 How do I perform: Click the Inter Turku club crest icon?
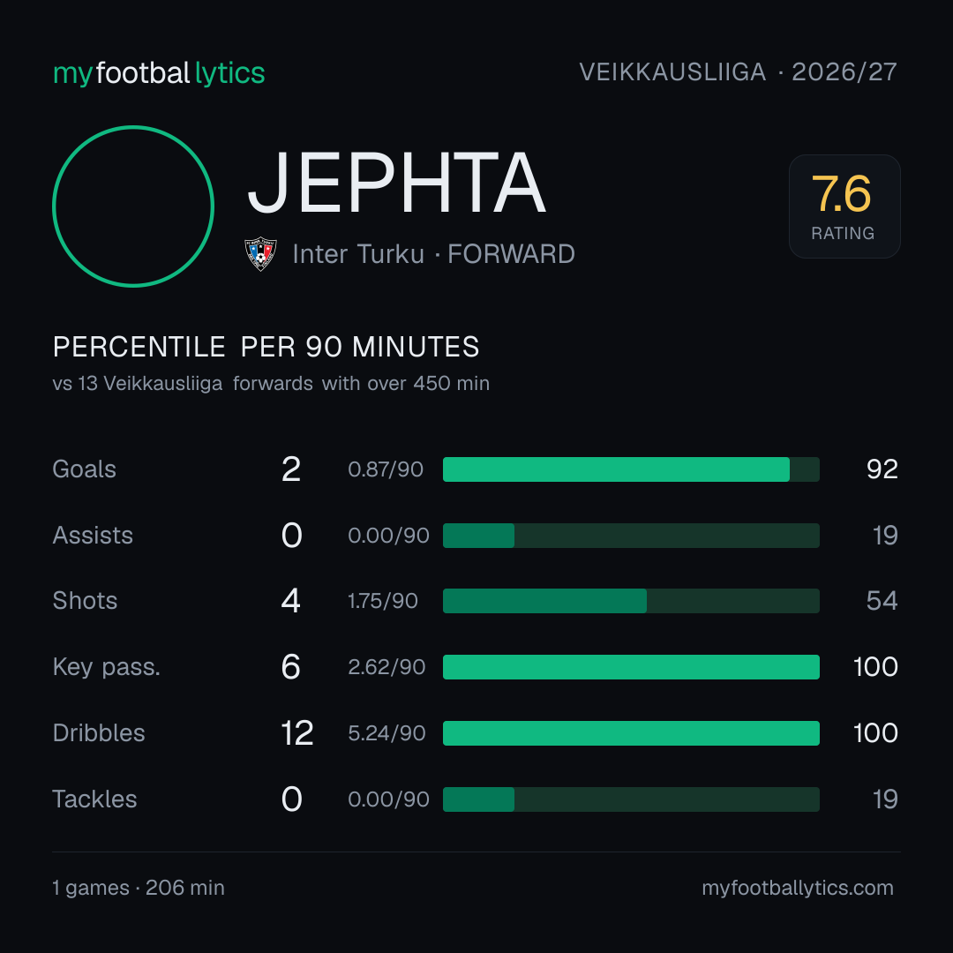point(260,253)
